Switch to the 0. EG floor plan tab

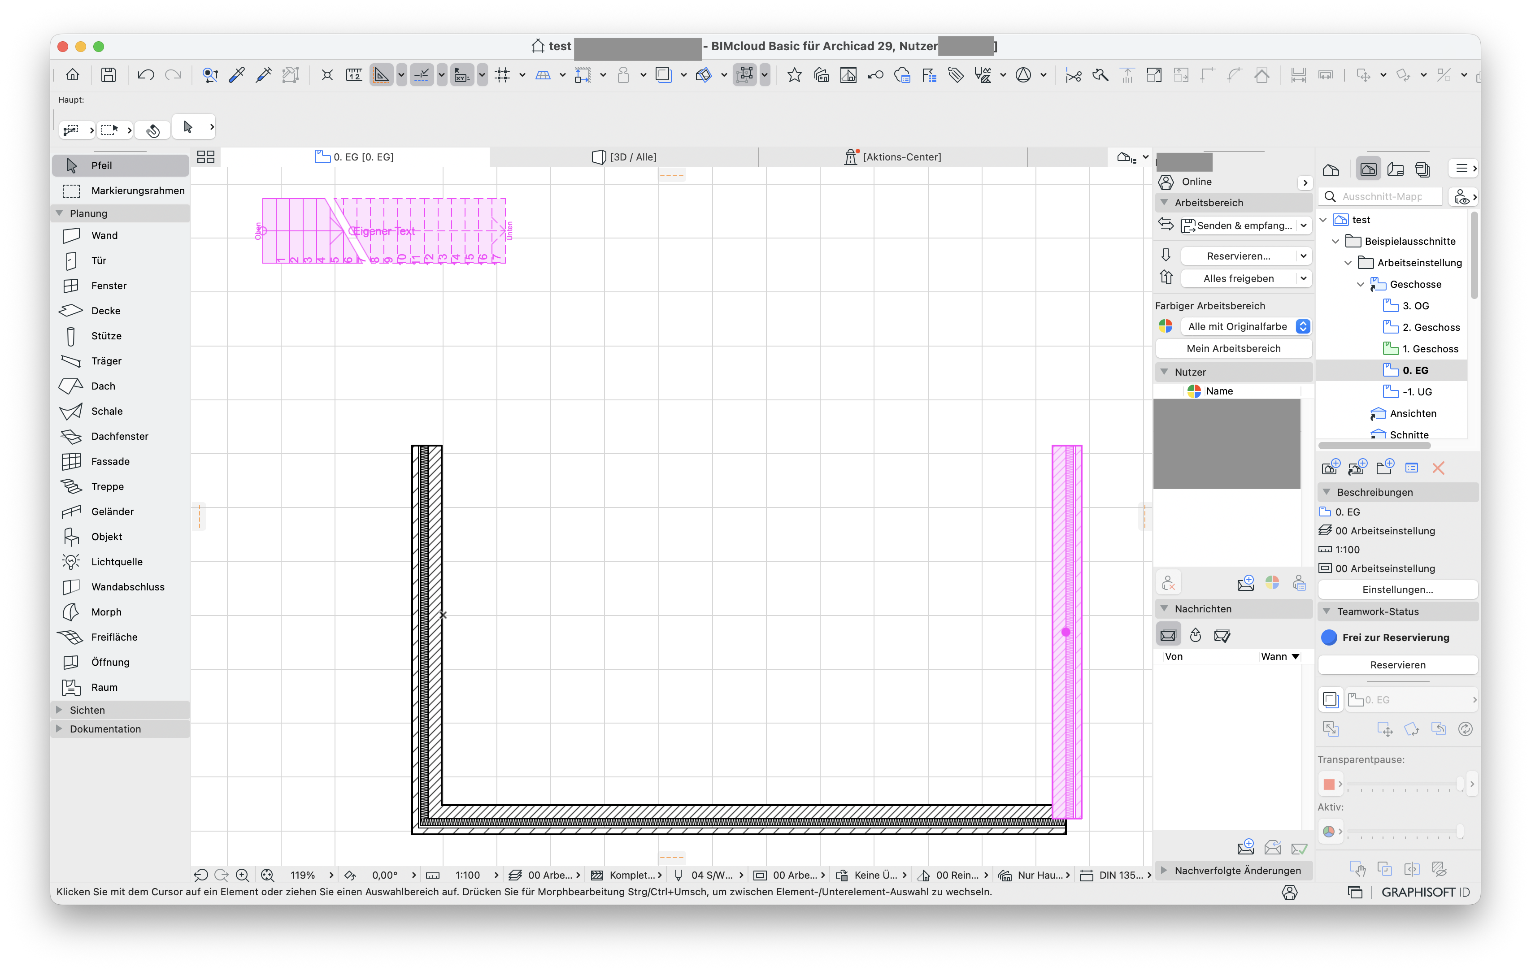(x=355, y=157)
